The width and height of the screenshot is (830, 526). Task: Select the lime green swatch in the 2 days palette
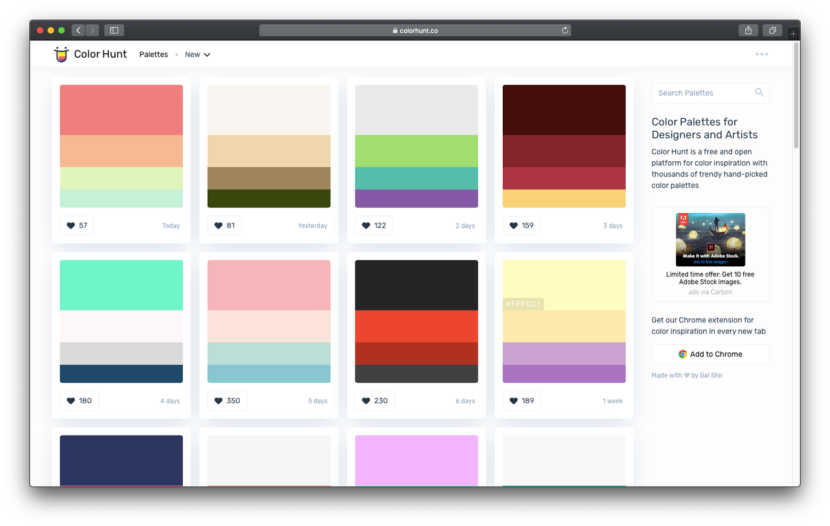tap(417, 151)
